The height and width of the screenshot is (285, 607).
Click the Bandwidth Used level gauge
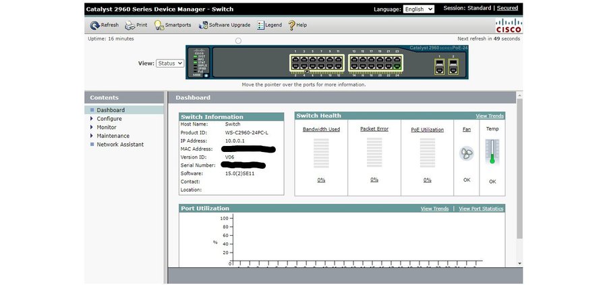click(x=321, y=153)
